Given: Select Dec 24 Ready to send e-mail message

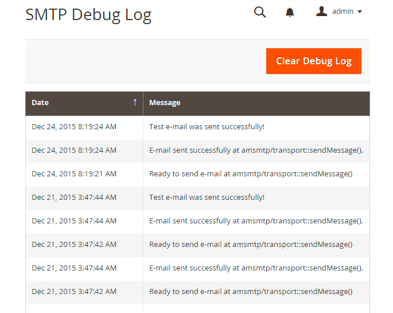Looking at the screenshot, I should 251,173.
